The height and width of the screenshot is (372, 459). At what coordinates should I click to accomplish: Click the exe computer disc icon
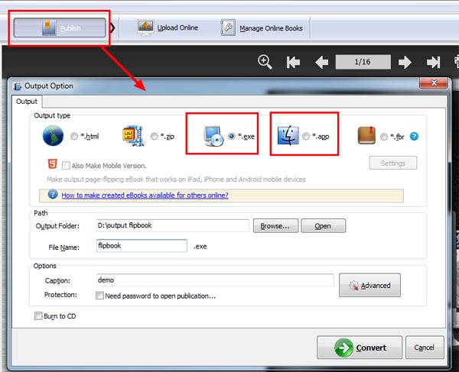tap(213, 136)
